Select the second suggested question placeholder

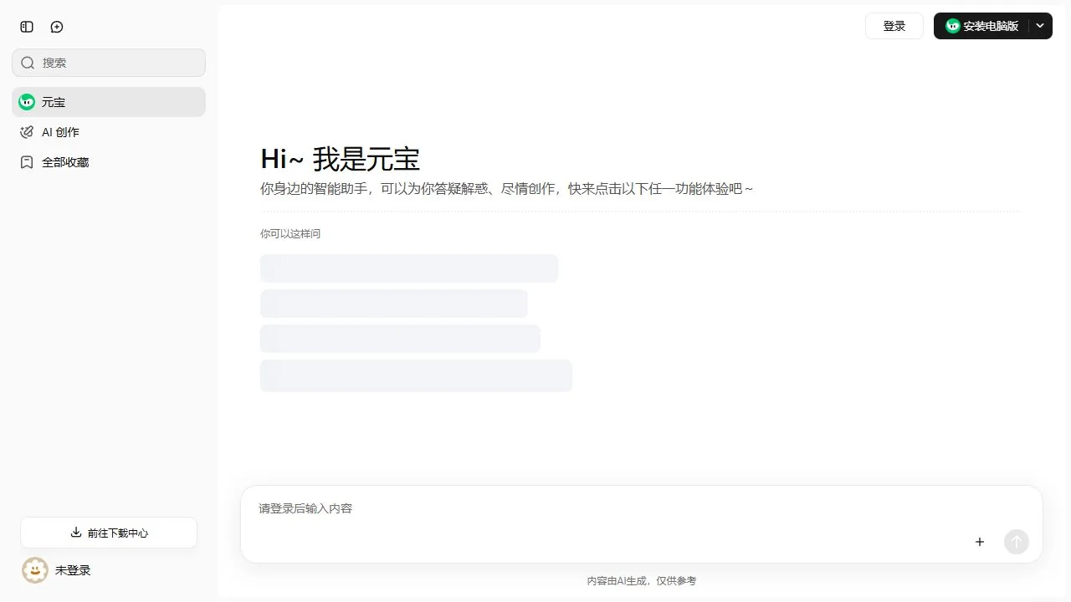394,304
